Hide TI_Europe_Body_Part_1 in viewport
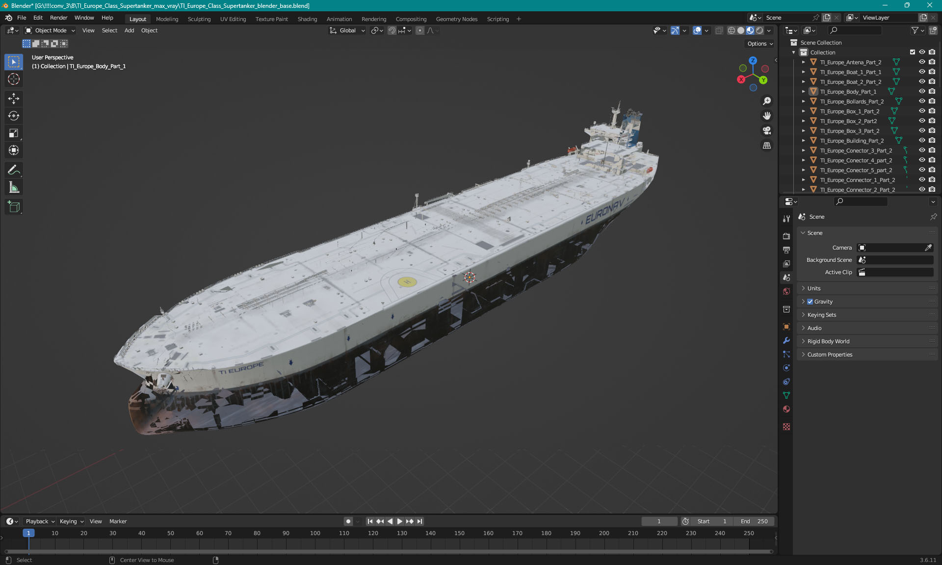 [922, 92]
